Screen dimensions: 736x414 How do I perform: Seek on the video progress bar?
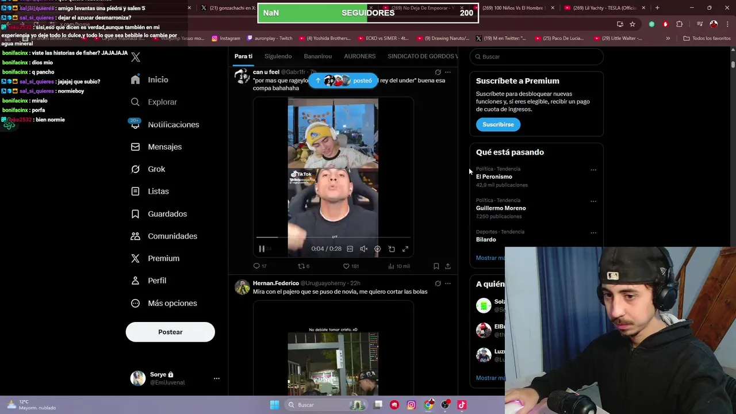[x=333, y=237]
